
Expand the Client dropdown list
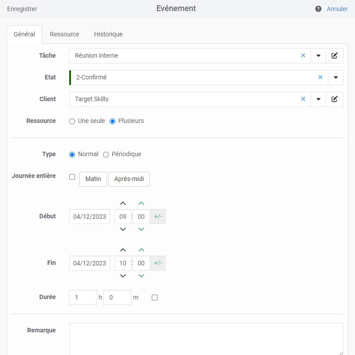(318, 99)
